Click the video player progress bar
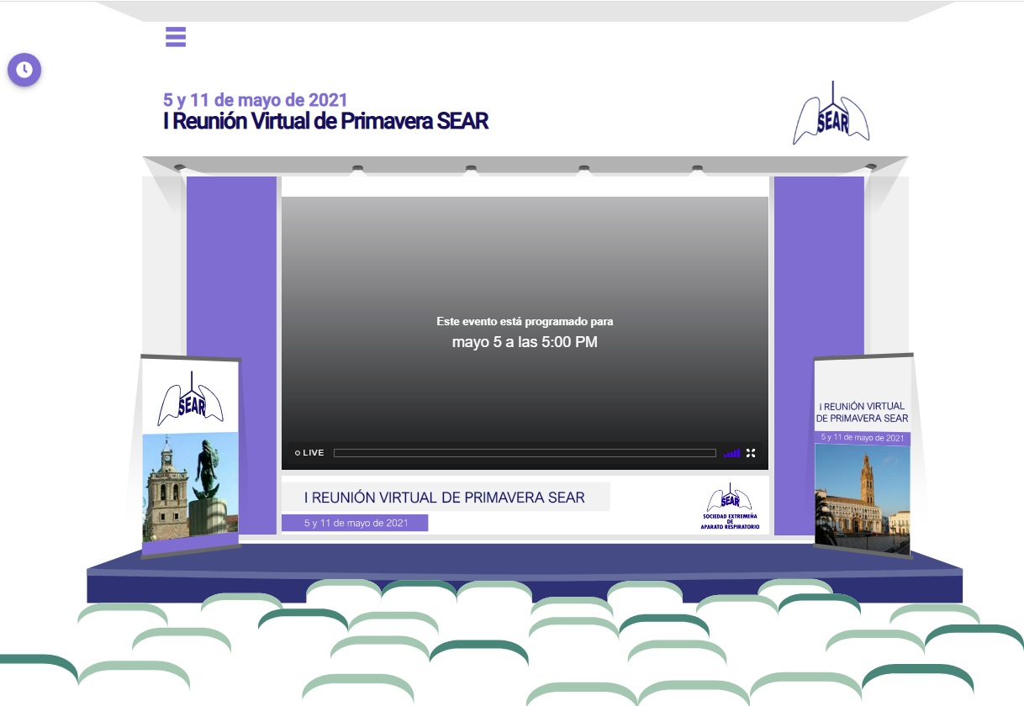The width and height of the screenshot is (1024, 706). (524, 453)
